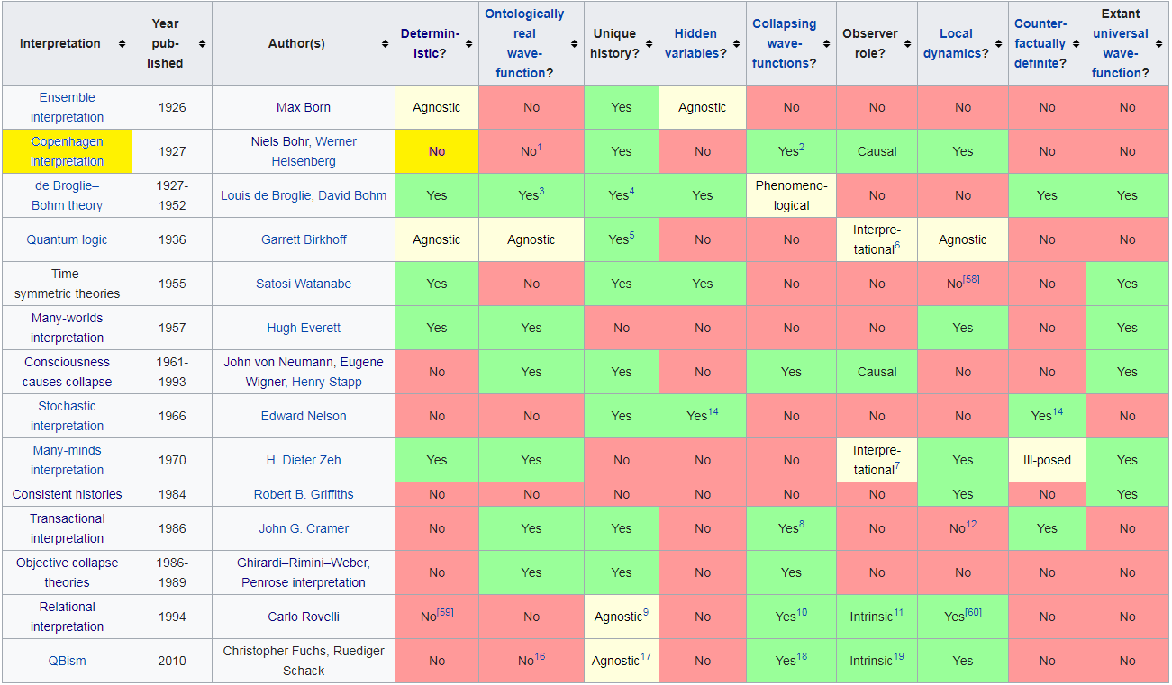Image resolution: width=1172 pixels, height=685 pixels.
Task: Sort by Hidden variables column arrows
Action: (x=735, y=44)
